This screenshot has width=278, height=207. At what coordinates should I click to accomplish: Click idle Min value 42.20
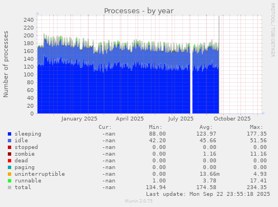pyautogui.click(x=157, y=141)
